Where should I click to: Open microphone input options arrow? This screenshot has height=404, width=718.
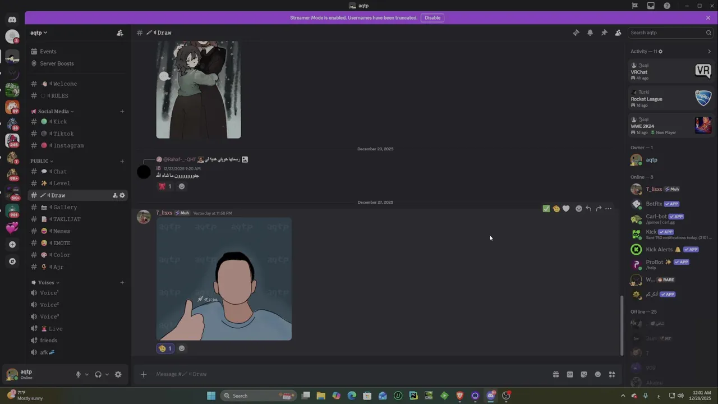point(86,374)
